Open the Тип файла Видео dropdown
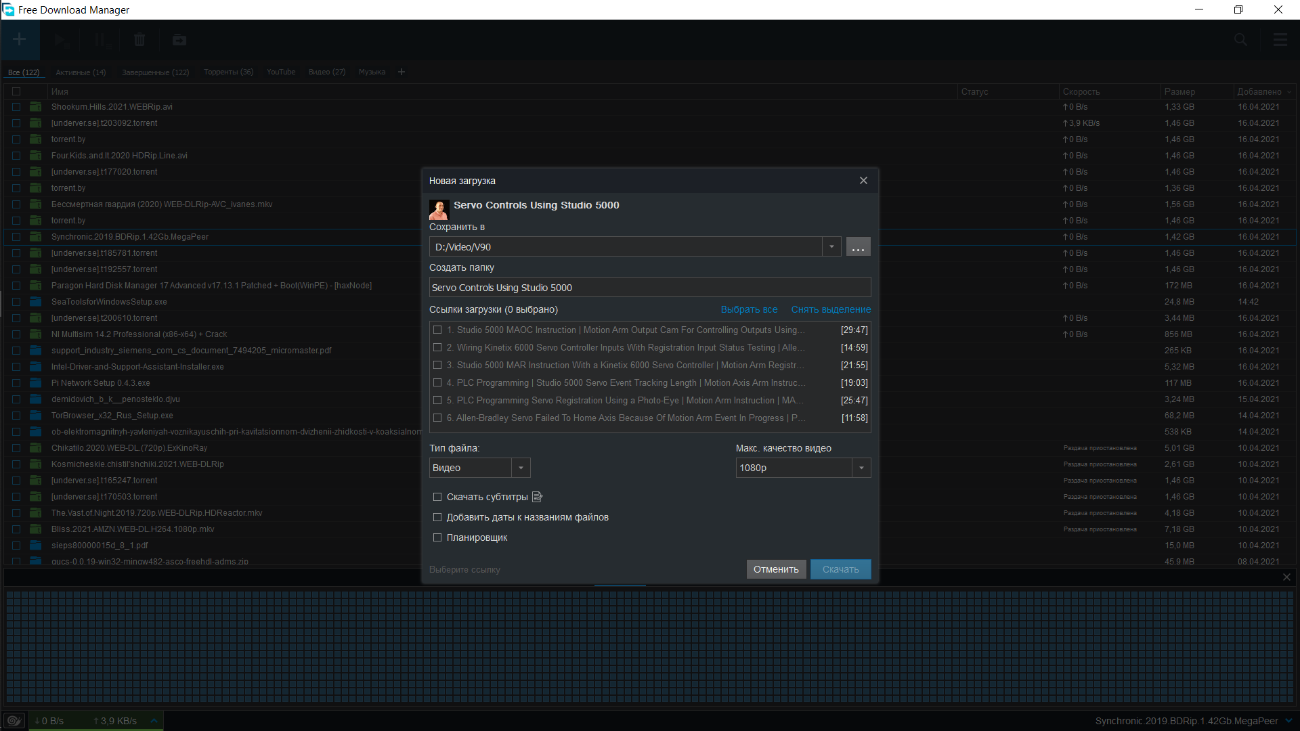This screenshot has height=731, width=1300. pyautogui.click(x=521, y=468)
